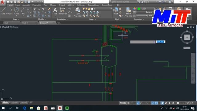This screenshot has width=197, height=111.
Task: Click the Plot printer icon in quick access
Action: tap(29, 2)
